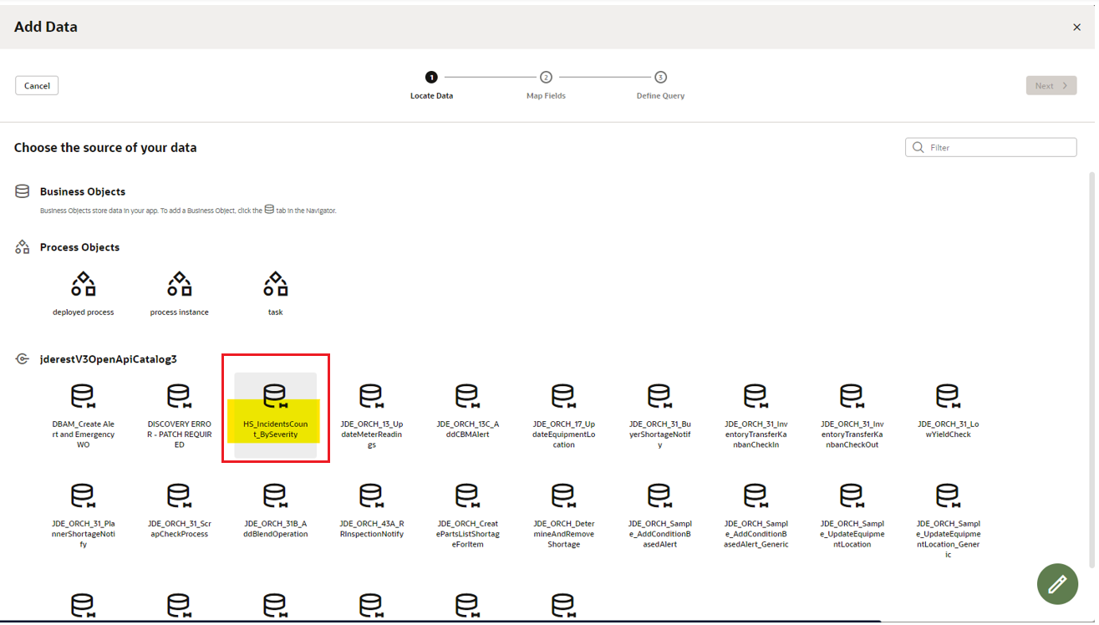Open the pencil edit action button
Screen dimensions: 1099x625
pos(1057,584)
